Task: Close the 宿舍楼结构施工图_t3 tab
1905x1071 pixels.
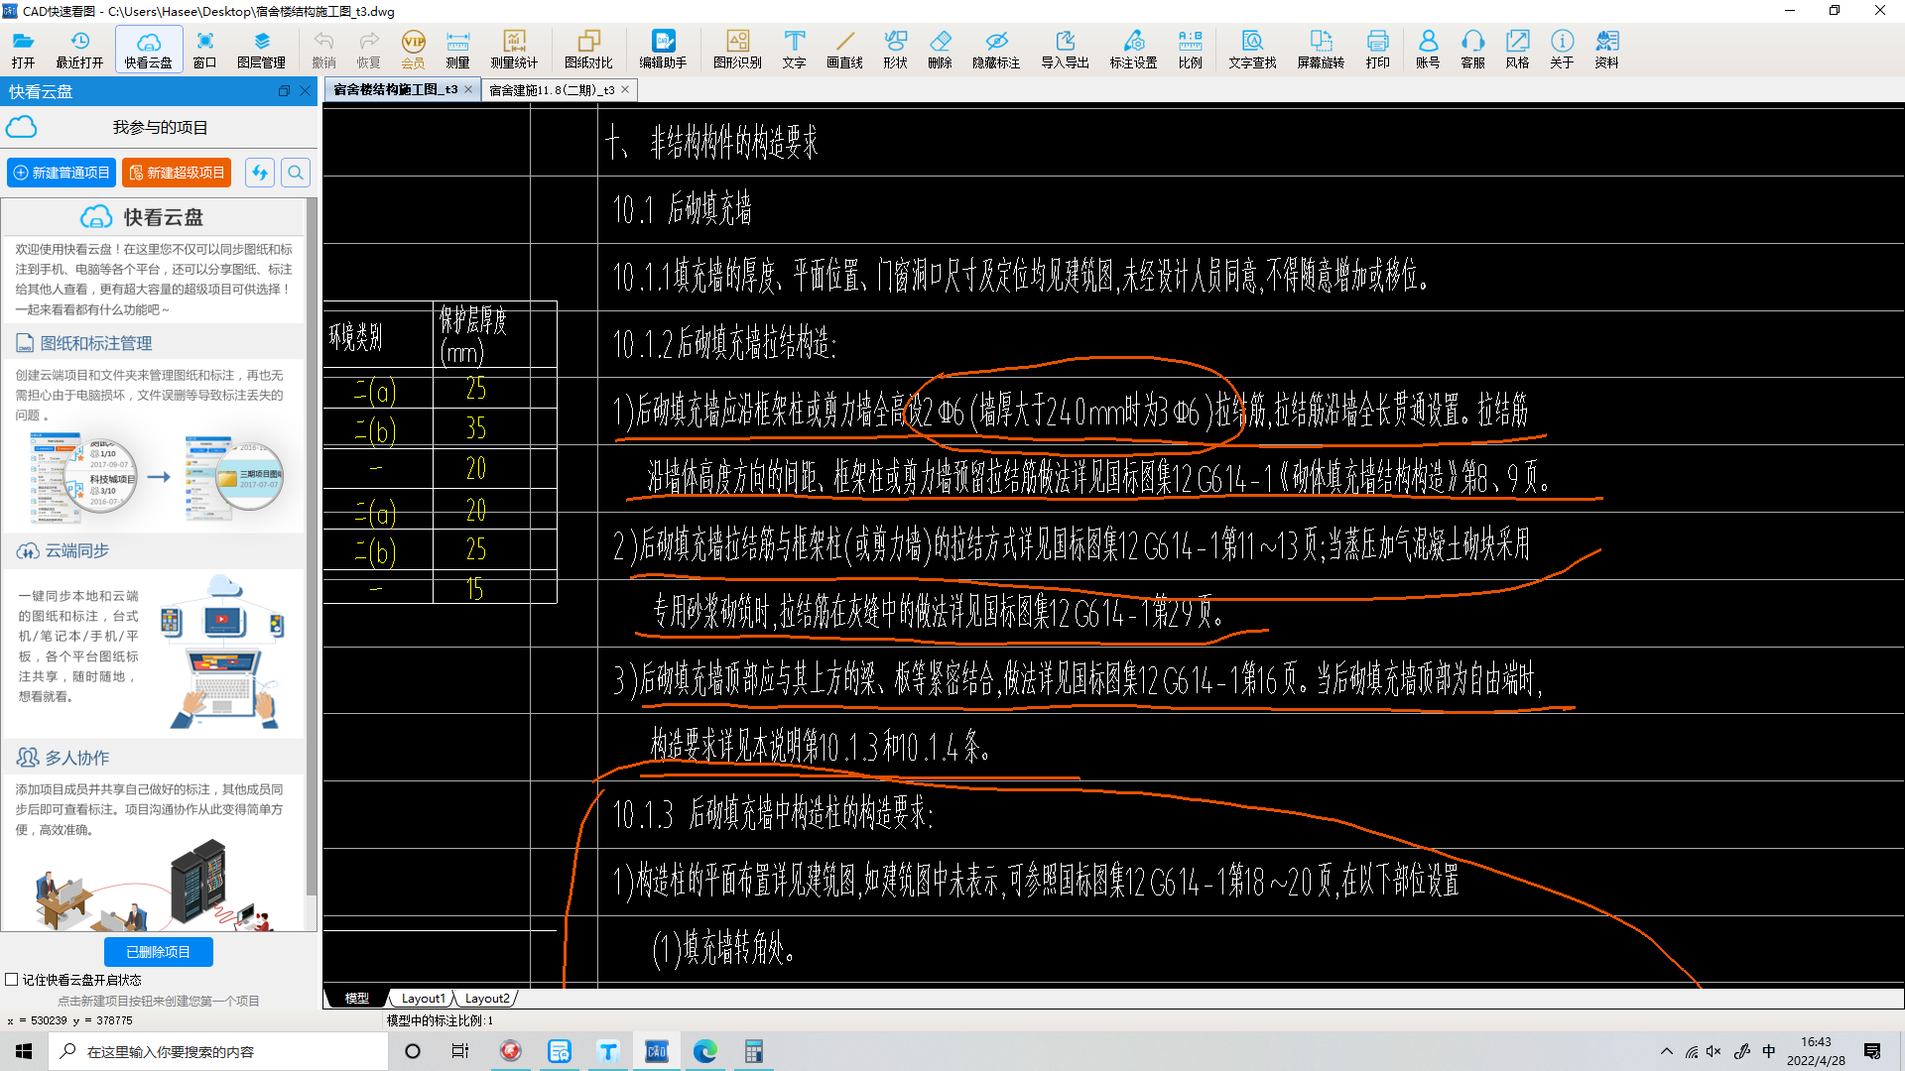Action: [468, 89]
